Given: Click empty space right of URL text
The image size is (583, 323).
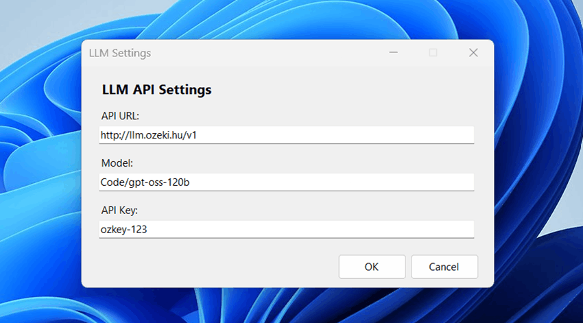Looking at the screenshot, I should point(343,135).
